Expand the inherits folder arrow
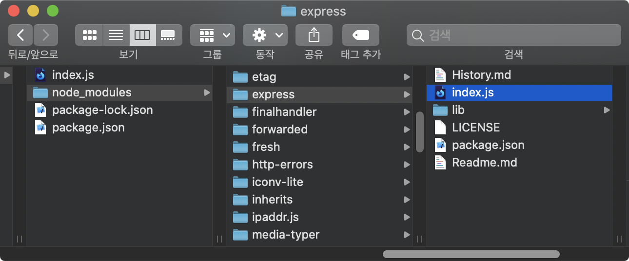Image resolution: width=629 pixels, height=261 pixels. [x=407, y=200]
